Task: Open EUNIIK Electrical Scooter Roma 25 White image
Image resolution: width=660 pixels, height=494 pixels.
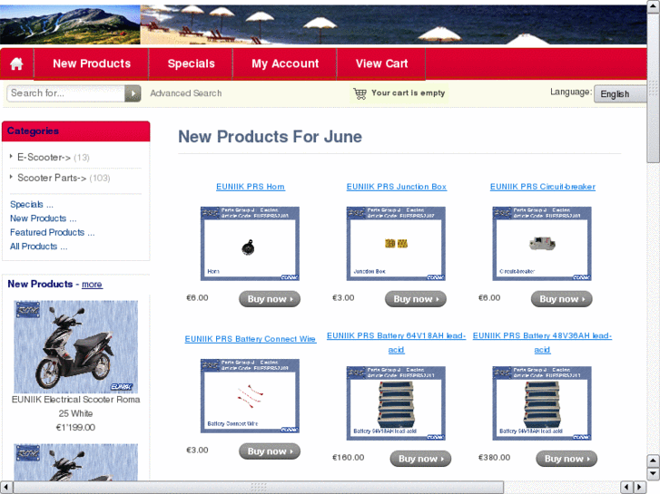Action: tap(75, 346)
